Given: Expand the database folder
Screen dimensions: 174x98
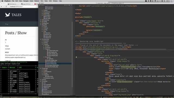Looking at the screenshot, I should tap(41, 23).
